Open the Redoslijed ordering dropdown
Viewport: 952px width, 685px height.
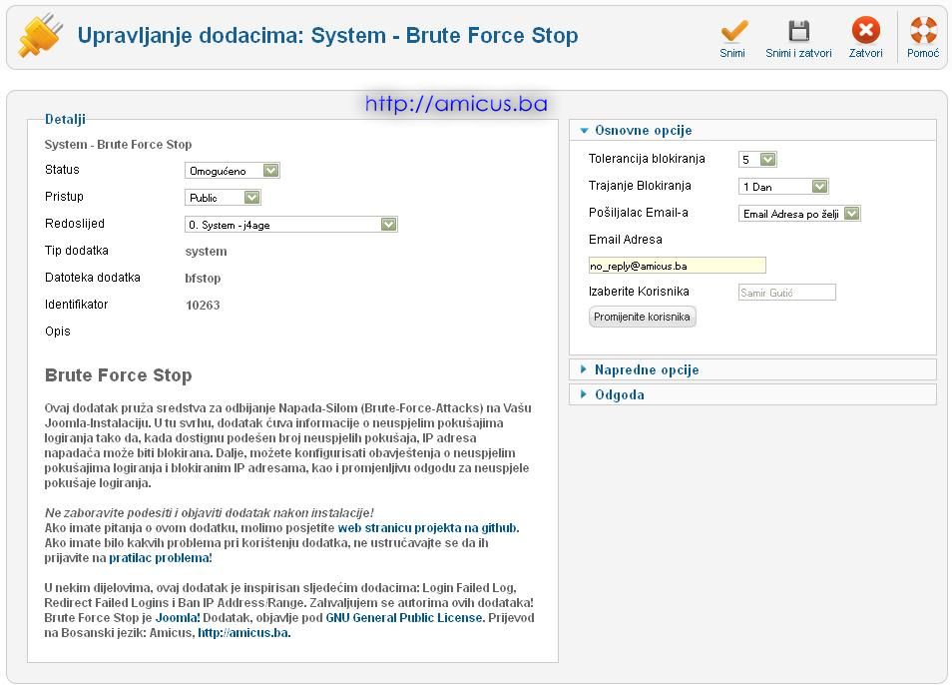[x=290, y=225]
